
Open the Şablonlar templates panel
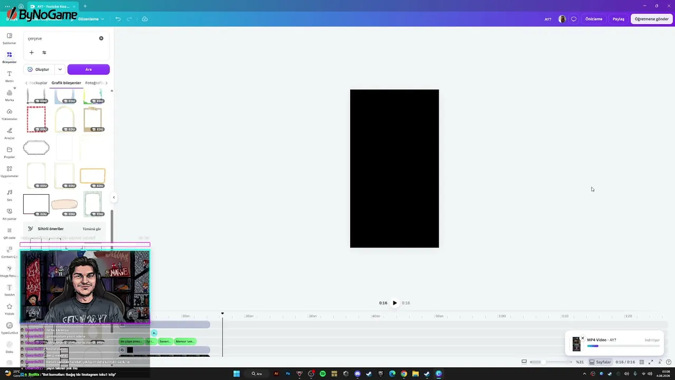pyautogui.click(x=9, y=39)
